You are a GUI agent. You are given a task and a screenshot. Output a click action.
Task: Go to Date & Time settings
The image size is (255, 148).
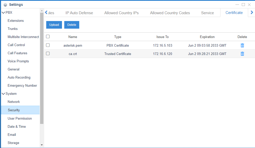(x=17, y=126)
